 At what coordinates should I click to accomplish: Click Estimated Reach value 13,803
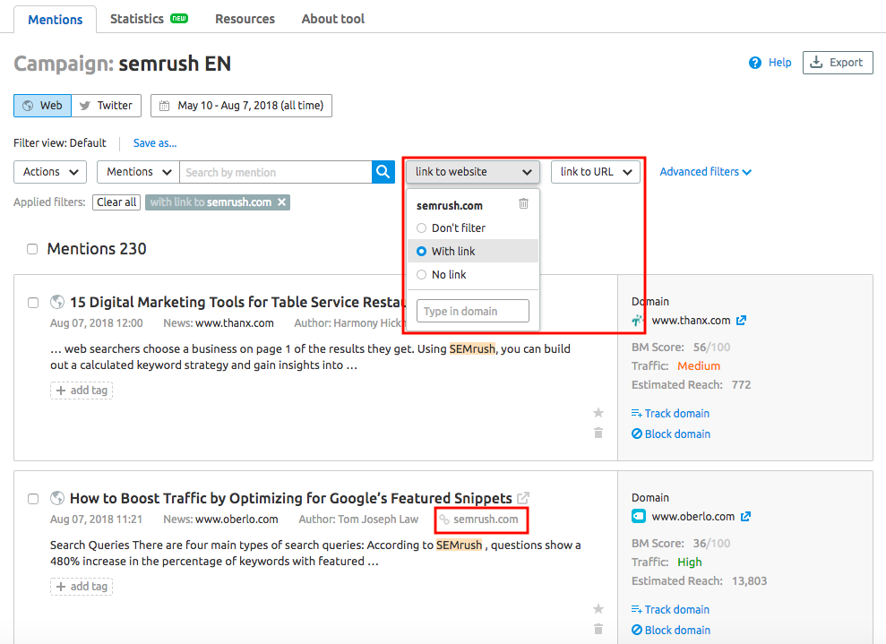(749, 580)
